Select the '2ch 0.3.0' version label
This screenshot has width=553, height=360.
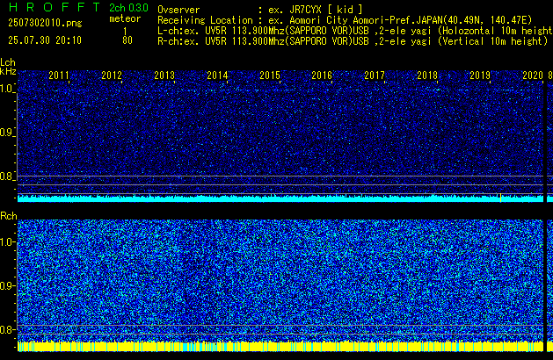tap(128, 7)
